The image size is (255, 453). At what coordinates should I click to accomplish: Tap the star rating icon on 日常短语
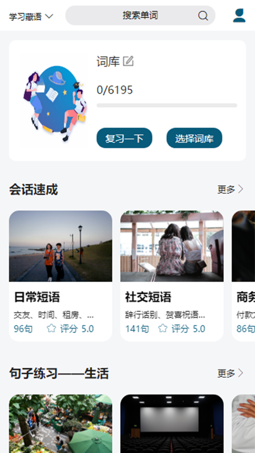(x=51, y=328)
